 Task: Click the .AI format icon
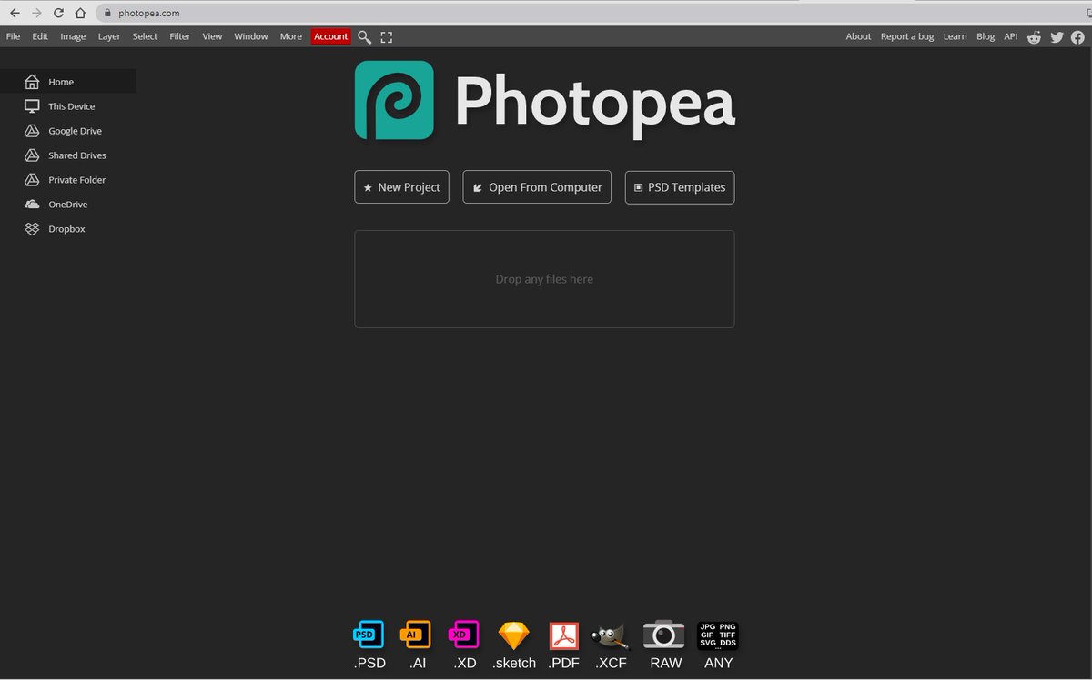point(417,635)
